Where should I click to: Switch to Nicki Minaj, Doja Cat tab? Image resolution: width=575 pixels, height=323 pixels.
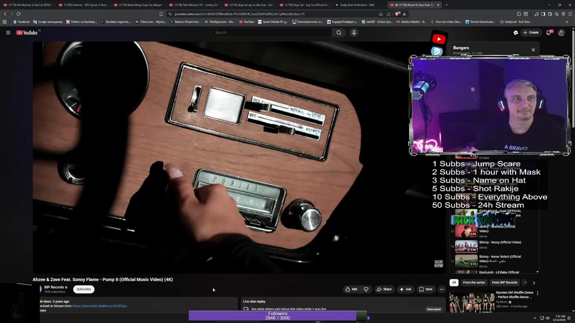(138, 5)
